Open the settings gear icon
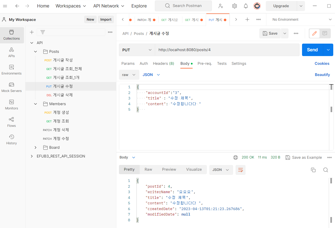Viewport: 335px width, 228px height. [234, 6]
